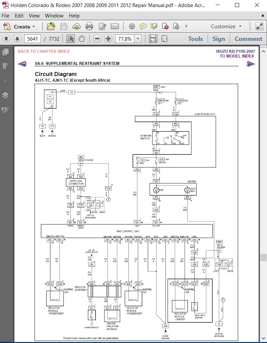Activate the Select text arrow tool

(70, 39)
